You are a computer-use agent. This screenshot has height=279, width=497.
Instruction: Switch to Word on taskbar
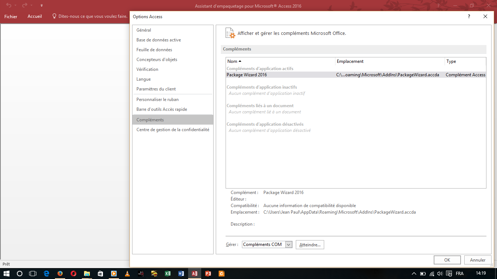pos(181,274)
